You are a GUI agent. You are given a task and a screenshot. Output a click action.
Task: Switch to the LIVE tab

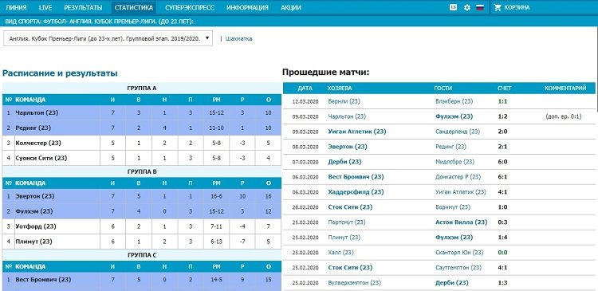(x=45, y=8)
